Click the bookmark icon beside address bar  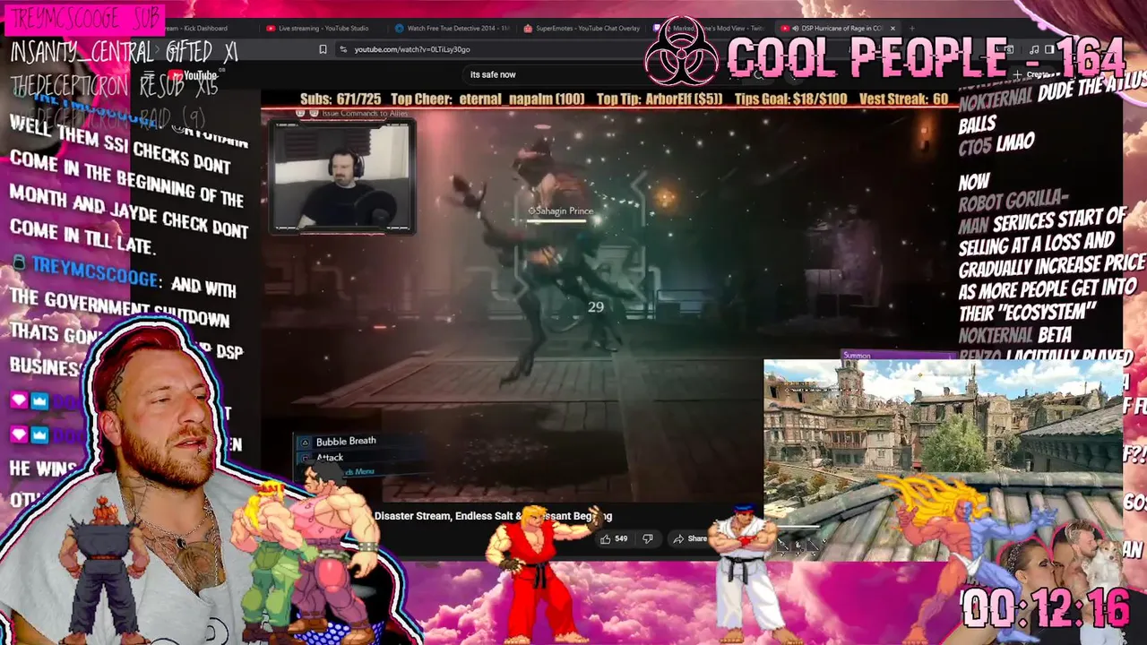[323, 49]
